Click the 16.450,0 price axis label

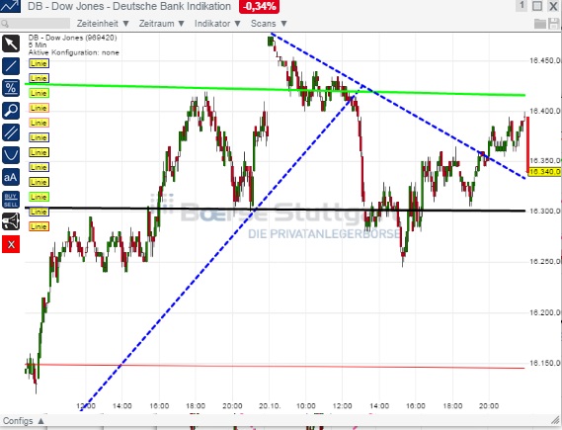544,60
